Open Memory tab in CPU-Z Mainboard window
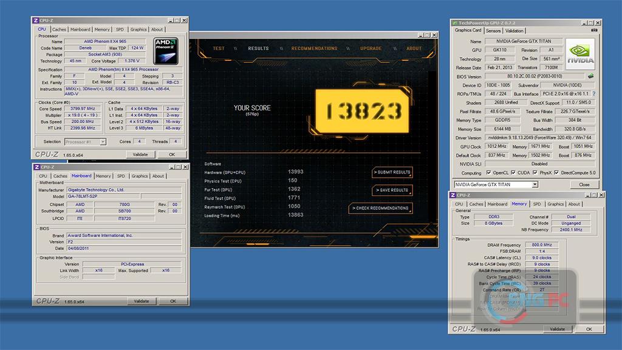The height and width of the screenshot is (350, 622). point(103,176)
